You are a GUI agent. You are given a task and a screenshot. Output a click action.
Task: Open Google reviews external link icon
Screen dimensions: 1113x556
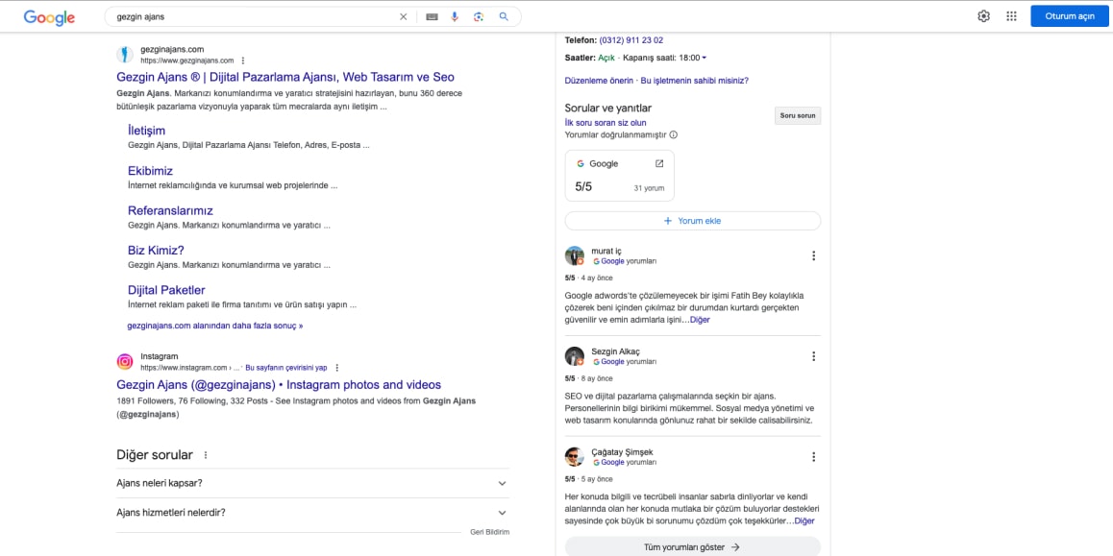click(x=659, y=164)
